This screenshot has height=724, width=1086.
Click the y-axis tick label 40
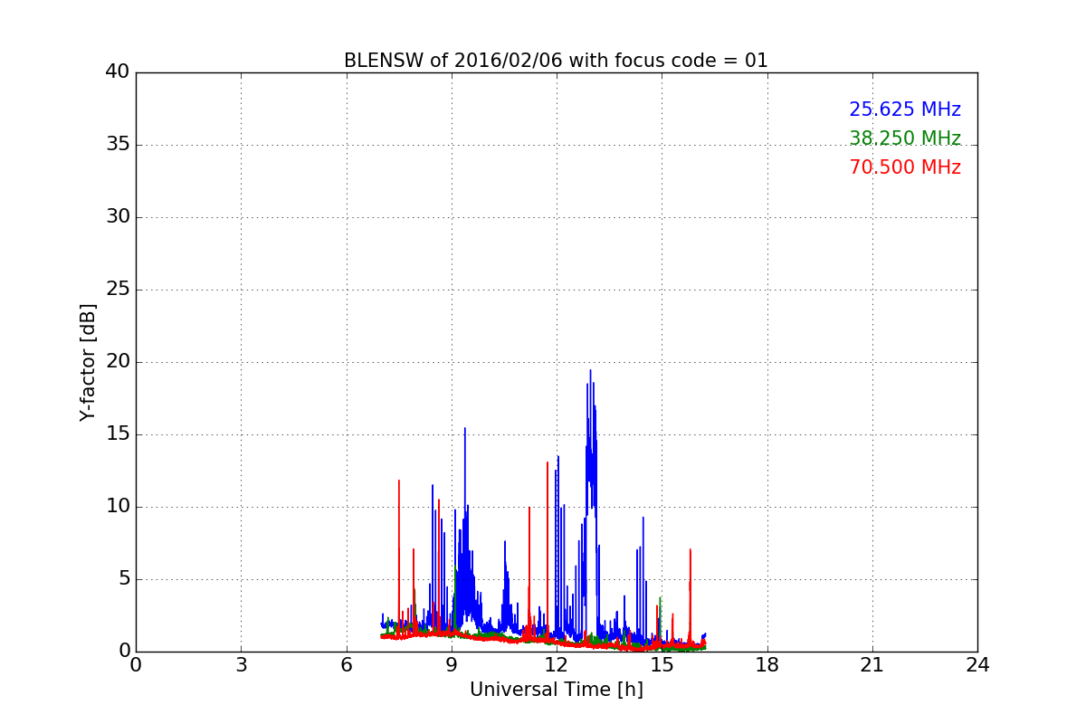pyautogui.click(x=118, y=71)
